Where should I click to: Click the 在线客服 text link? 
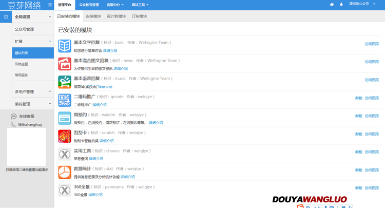pyautogui.click(x=27, y=117)
